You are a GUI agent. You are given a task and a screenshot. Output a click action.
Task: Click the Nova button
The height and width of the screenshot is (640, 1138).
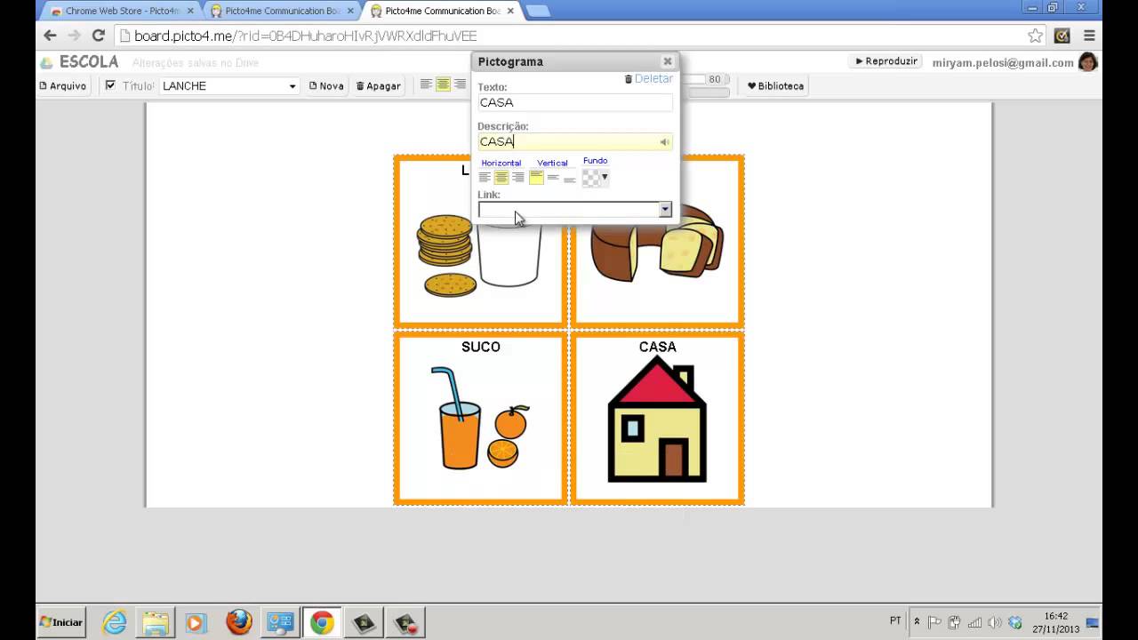click(x=326, y=86)
